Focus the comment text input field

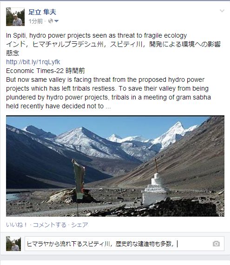[x=125, y=244]
